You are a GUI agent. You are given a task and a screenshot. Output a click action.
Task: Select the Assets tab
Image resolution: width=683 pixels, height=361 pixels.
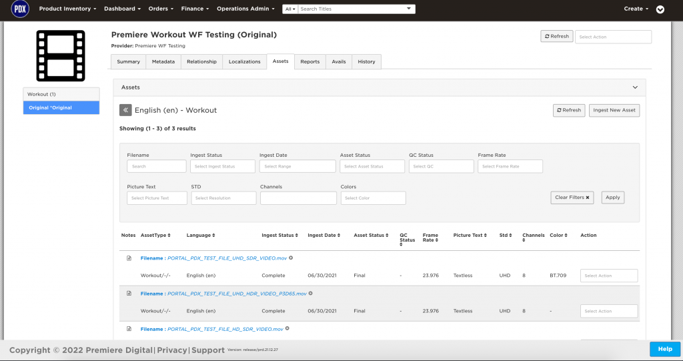[x=281, y=61]
